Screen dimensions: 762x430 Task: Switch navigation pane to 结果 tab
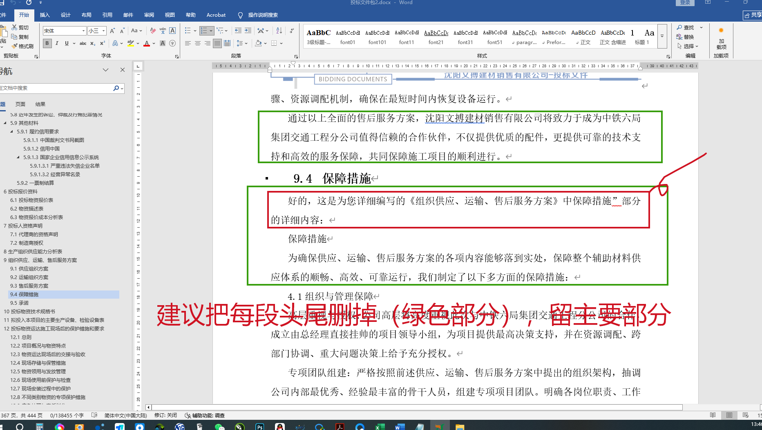click(x=40, y=104)
